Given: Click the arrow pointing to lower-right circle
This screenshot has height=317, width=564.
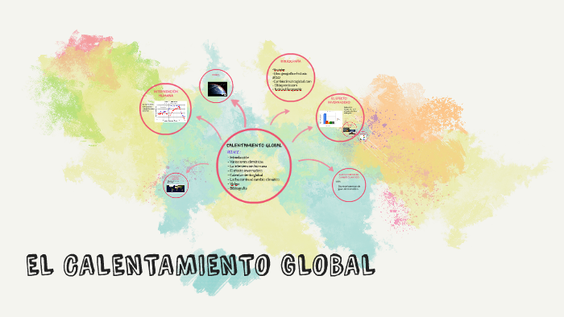Looking at the screenshot, I should (x=316, y=164).
